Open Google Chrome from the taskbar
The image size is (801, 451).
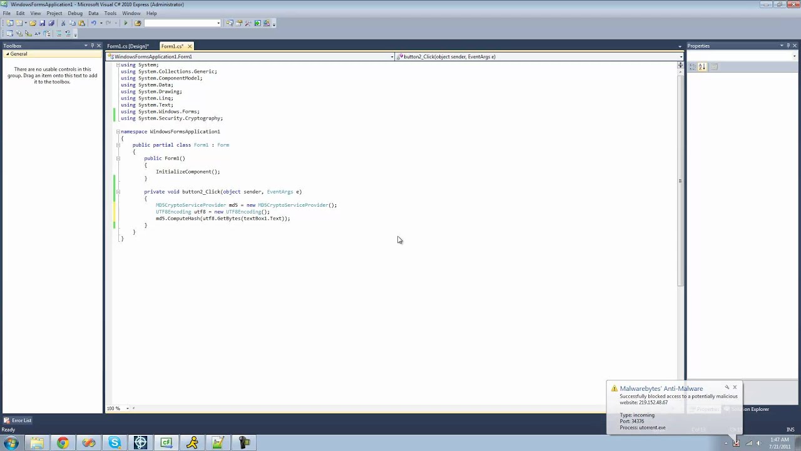tap(63, 443)
